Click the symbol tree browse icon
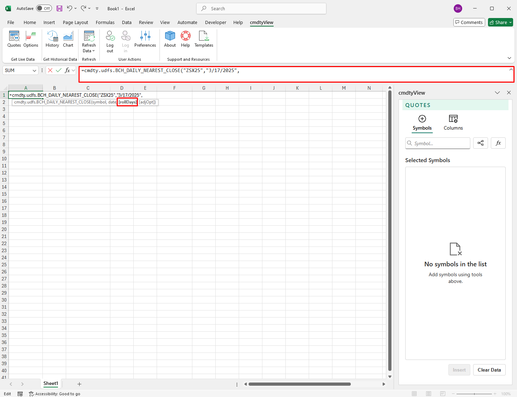 (481, 143)
